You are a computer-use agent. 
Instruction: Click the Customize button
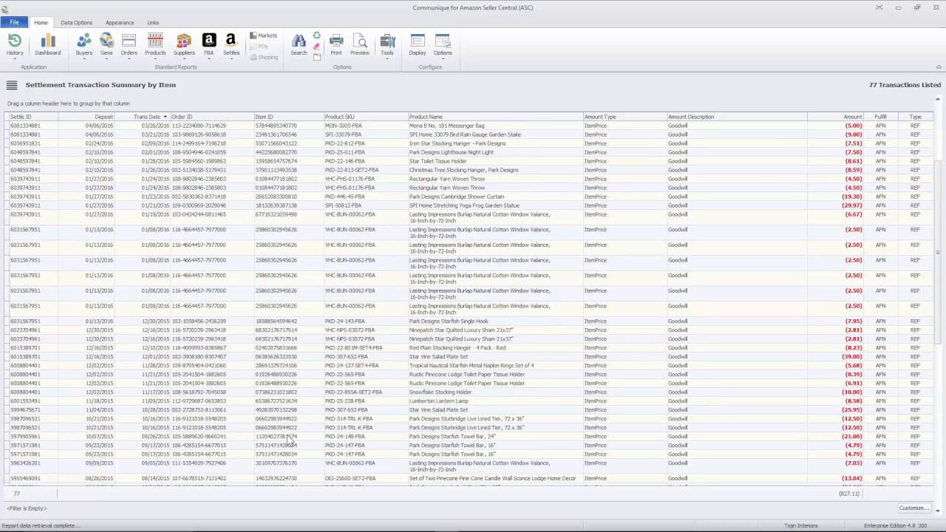coord(913,508)
